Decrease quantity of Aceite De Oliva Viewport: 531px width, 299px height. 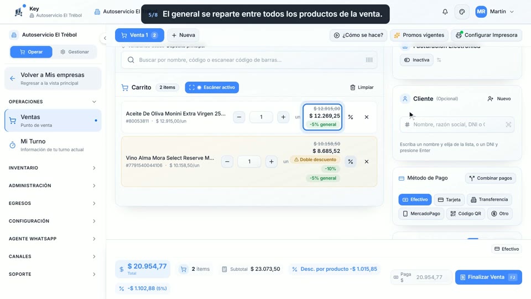[x=239, y=117]
